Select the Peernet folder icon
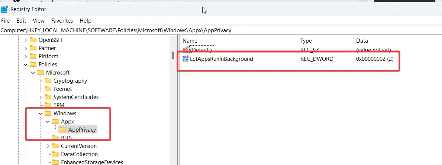 pos(48,89)
